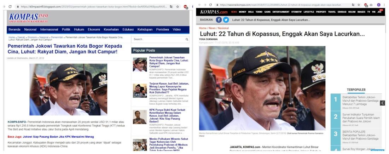Open the red extension icon in the right browser
This screenshot has height=154, width=389.
(x=366, y=5)
